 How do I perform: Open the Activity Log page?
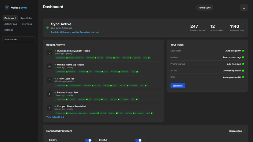pos(11,24)
